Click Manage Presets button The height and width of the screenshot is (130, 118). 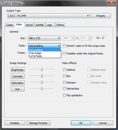(x=38, y=123)
